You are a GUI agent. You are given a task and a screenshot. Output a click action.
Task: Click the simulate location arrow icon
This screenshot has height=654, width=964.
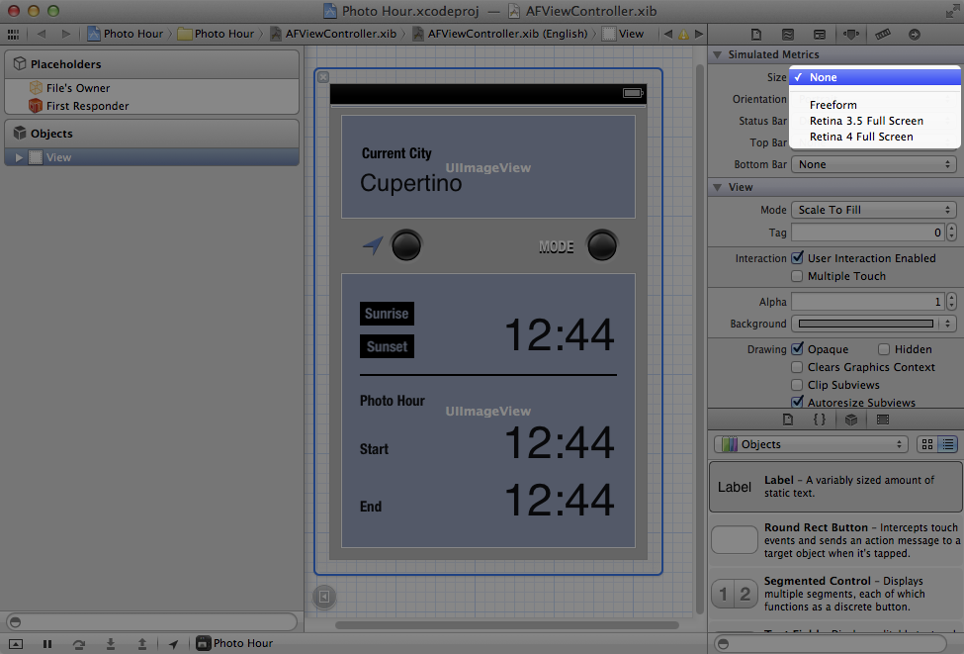pos(173,643)
